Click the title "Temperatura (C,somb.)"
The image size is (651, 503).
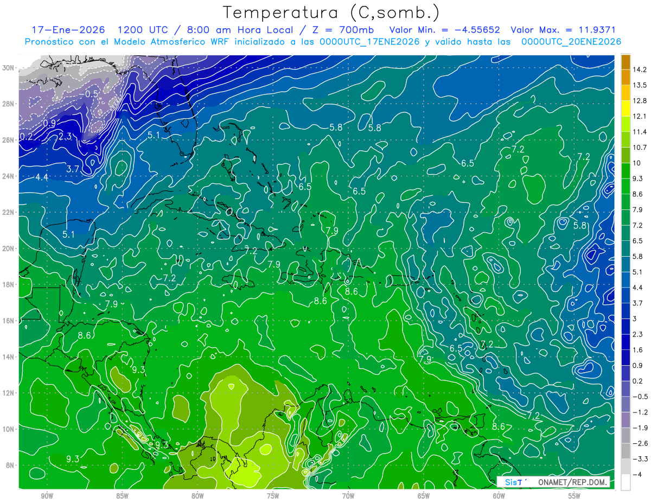331,12
